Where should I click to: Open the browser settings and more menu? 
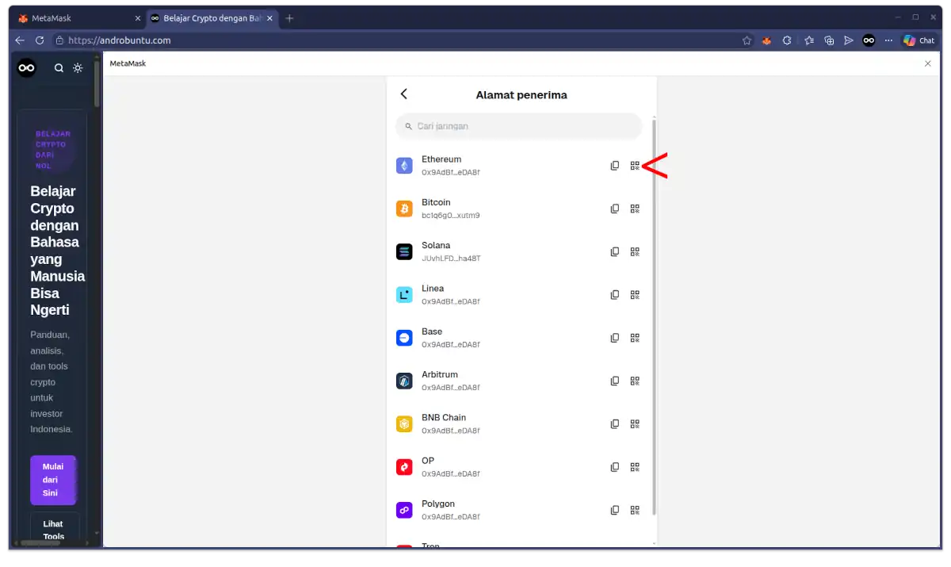point(888,40)
